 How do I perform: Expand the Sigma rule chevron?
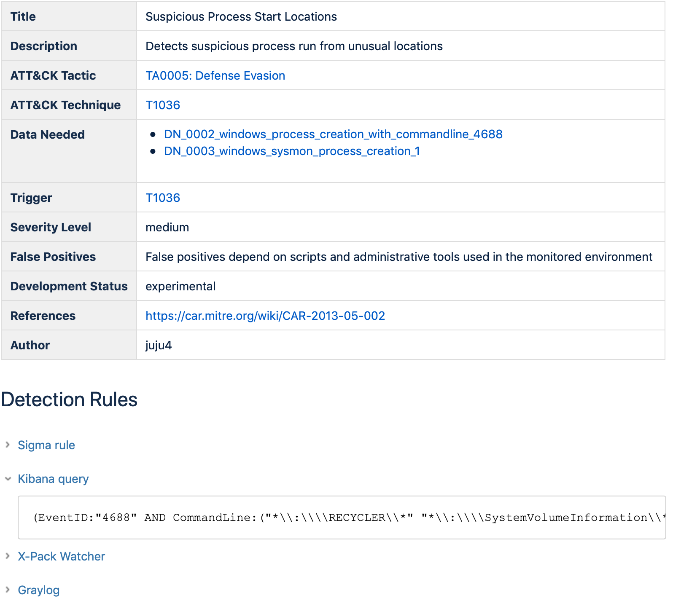pyautogui.click(x=8, y=445)
